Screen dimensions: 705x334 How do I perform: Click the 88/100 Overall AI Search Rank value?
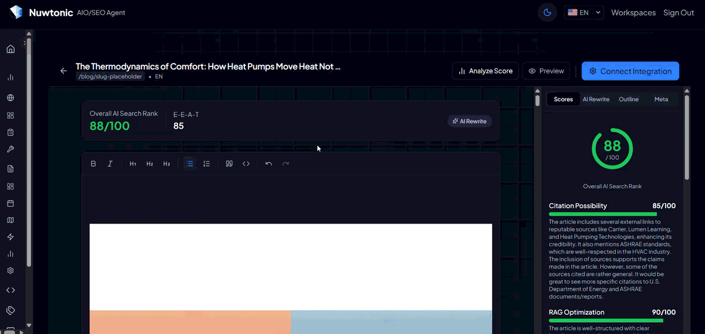click(109, 126)
